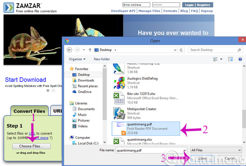Click the Search Desktop field

coord(216,50)
